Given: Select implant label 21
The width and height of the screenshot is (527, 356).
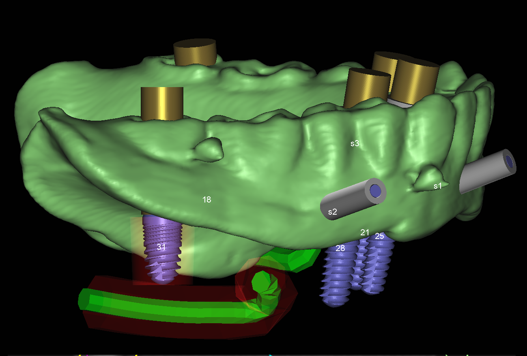Looking at the screenshot, I should (365, 232).
